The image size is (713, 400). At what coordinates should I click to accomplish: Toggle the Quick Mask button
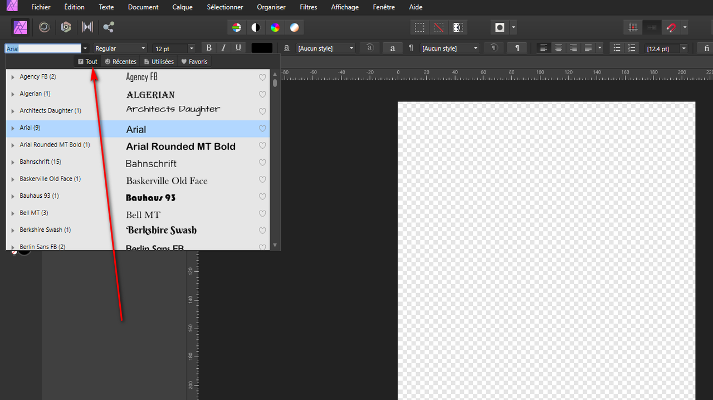(x=500, y=27)
